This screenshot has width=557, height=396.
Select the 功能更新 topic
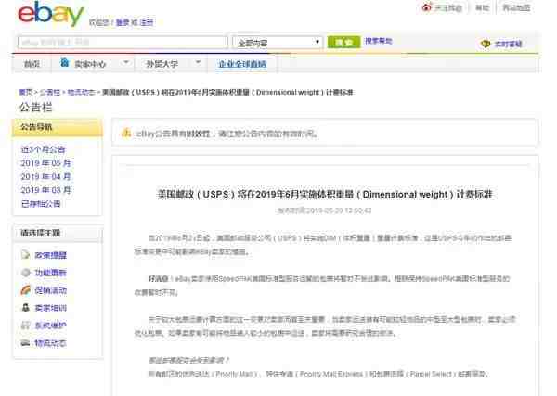(50, 273)
